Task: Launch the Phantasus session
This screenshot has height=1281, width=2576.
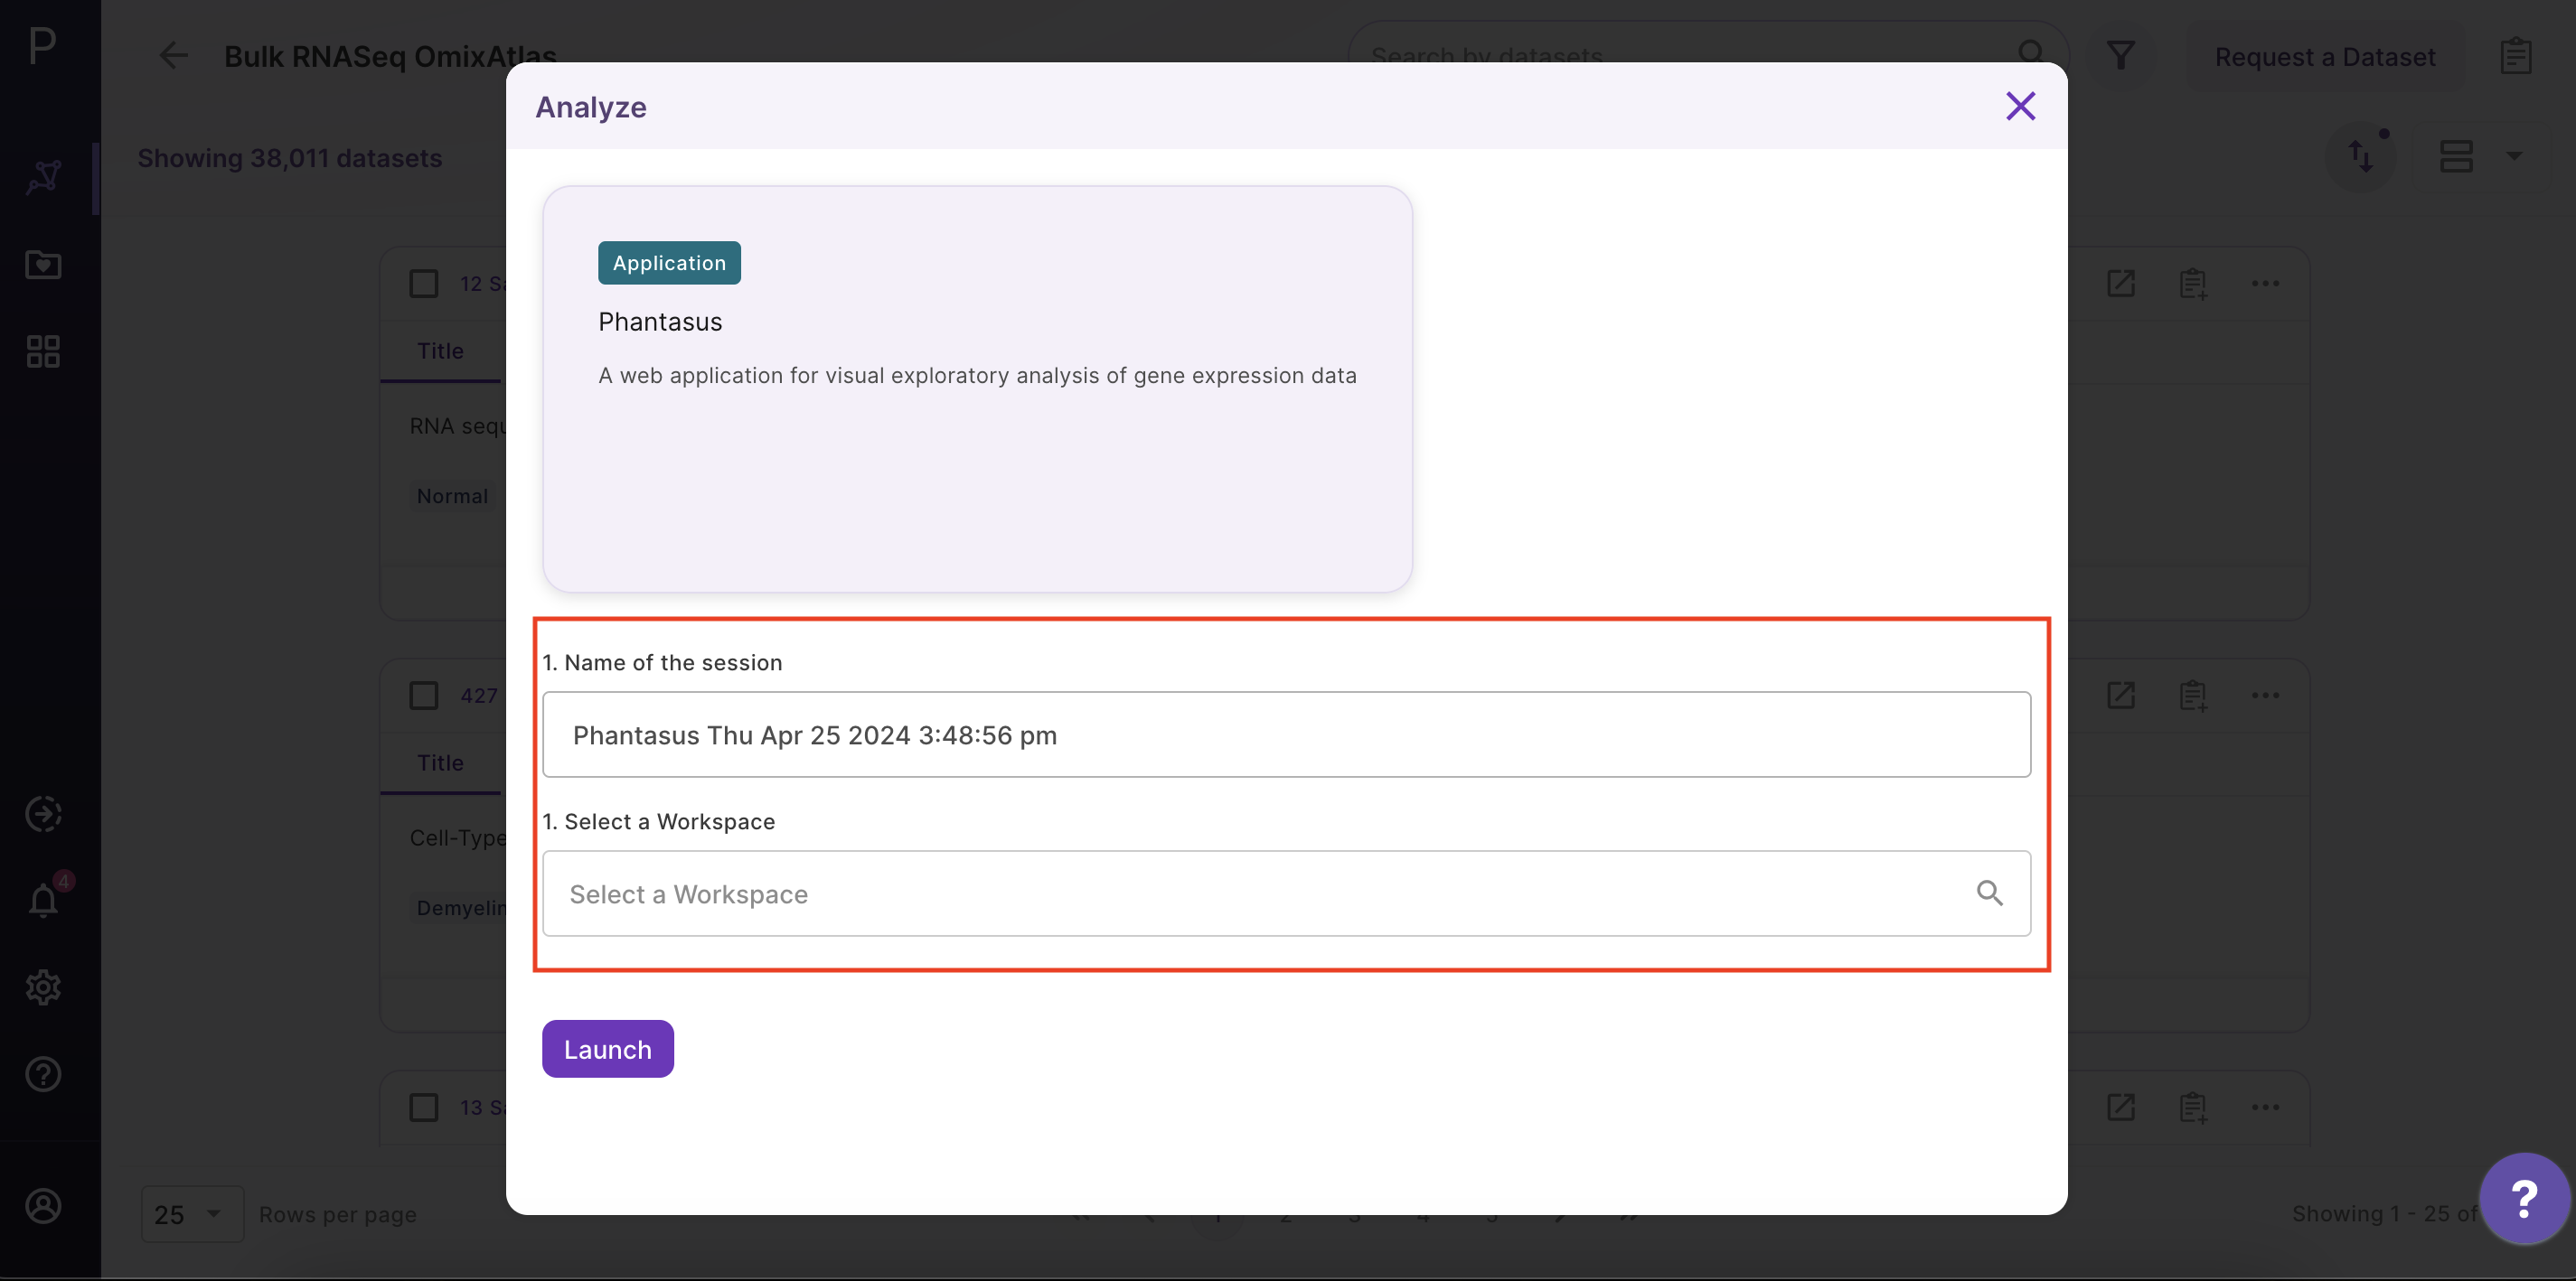Action: point(607,1048)
